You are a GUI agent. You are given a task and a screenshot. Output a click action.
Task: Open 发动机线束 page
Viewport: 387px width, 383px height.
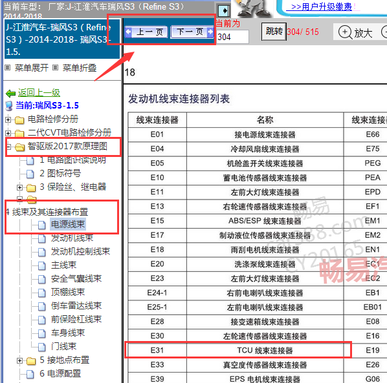coord(72,238)
